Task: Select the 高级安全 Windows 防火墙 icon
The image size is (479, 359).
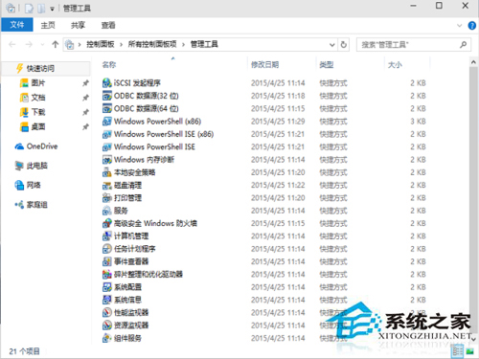Action: pos(106,223)
